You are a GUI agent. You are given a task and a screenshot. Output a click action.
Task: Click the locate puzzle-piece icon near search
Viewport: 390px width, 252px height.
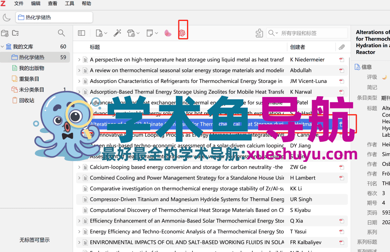pos(259,33)
